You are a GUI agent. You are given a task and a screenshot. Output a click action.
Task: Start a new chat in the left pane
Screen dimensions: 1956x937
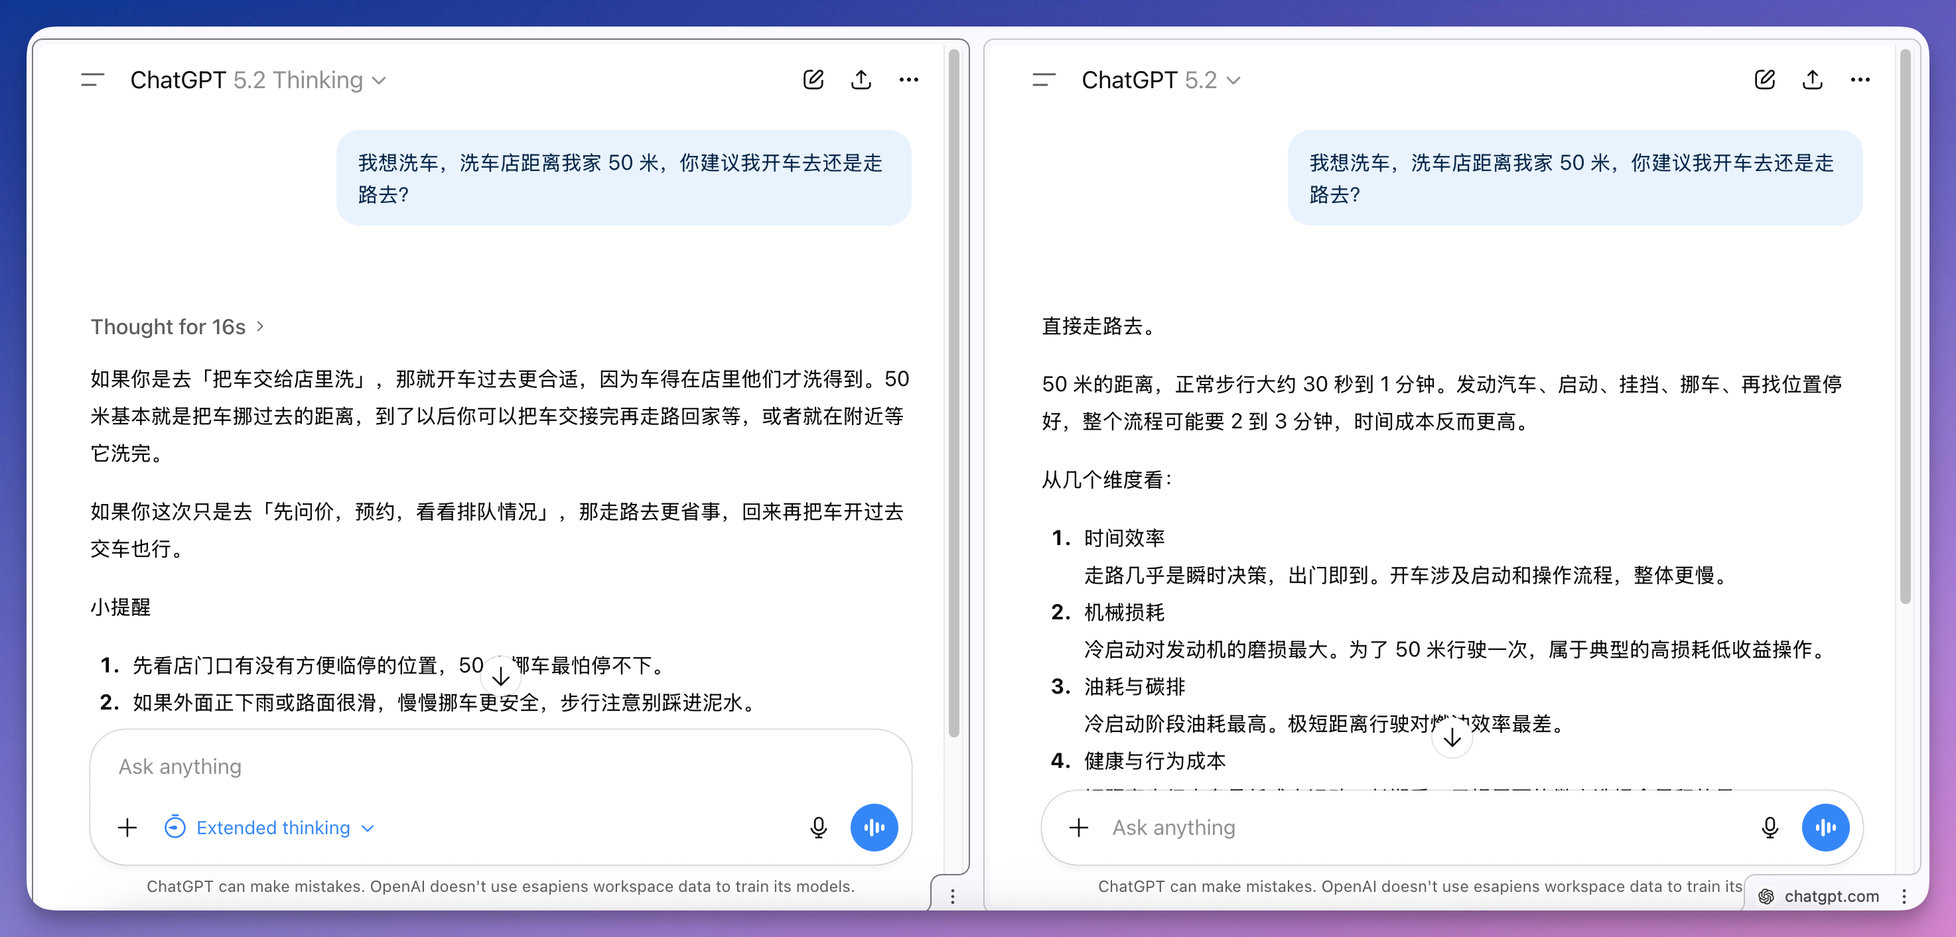tap(813, 80)
